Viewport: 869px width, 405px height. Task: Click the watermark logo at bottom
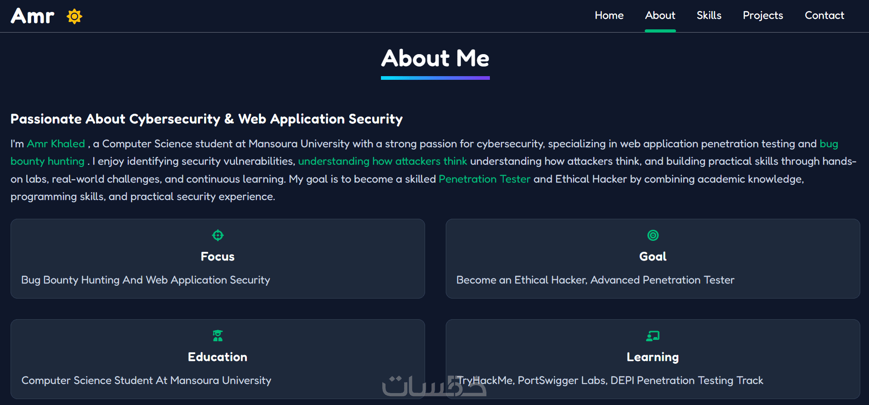coord(434,386)
